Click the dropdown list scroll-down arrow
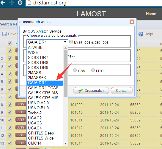Screen dimensions: 162x149 [65, 143]
